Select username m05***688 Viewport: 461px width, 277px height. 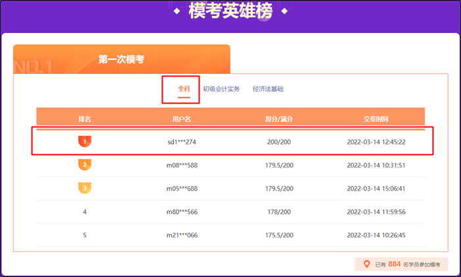tap(182, 189)
